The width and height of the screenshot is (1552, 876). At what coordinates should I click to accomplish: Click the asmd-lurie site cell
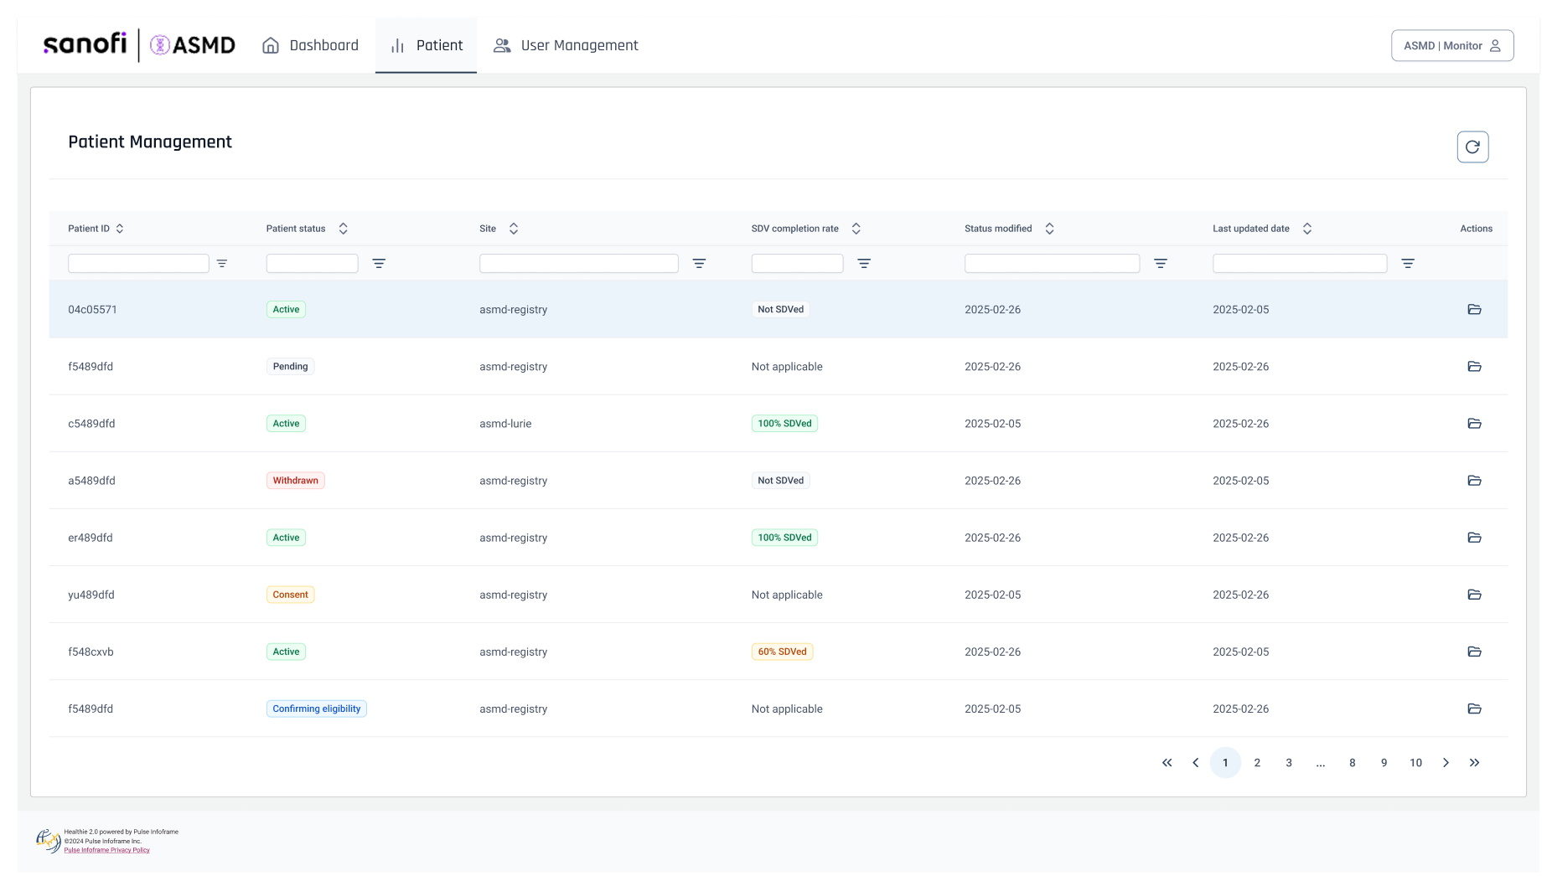pos(505,423)
